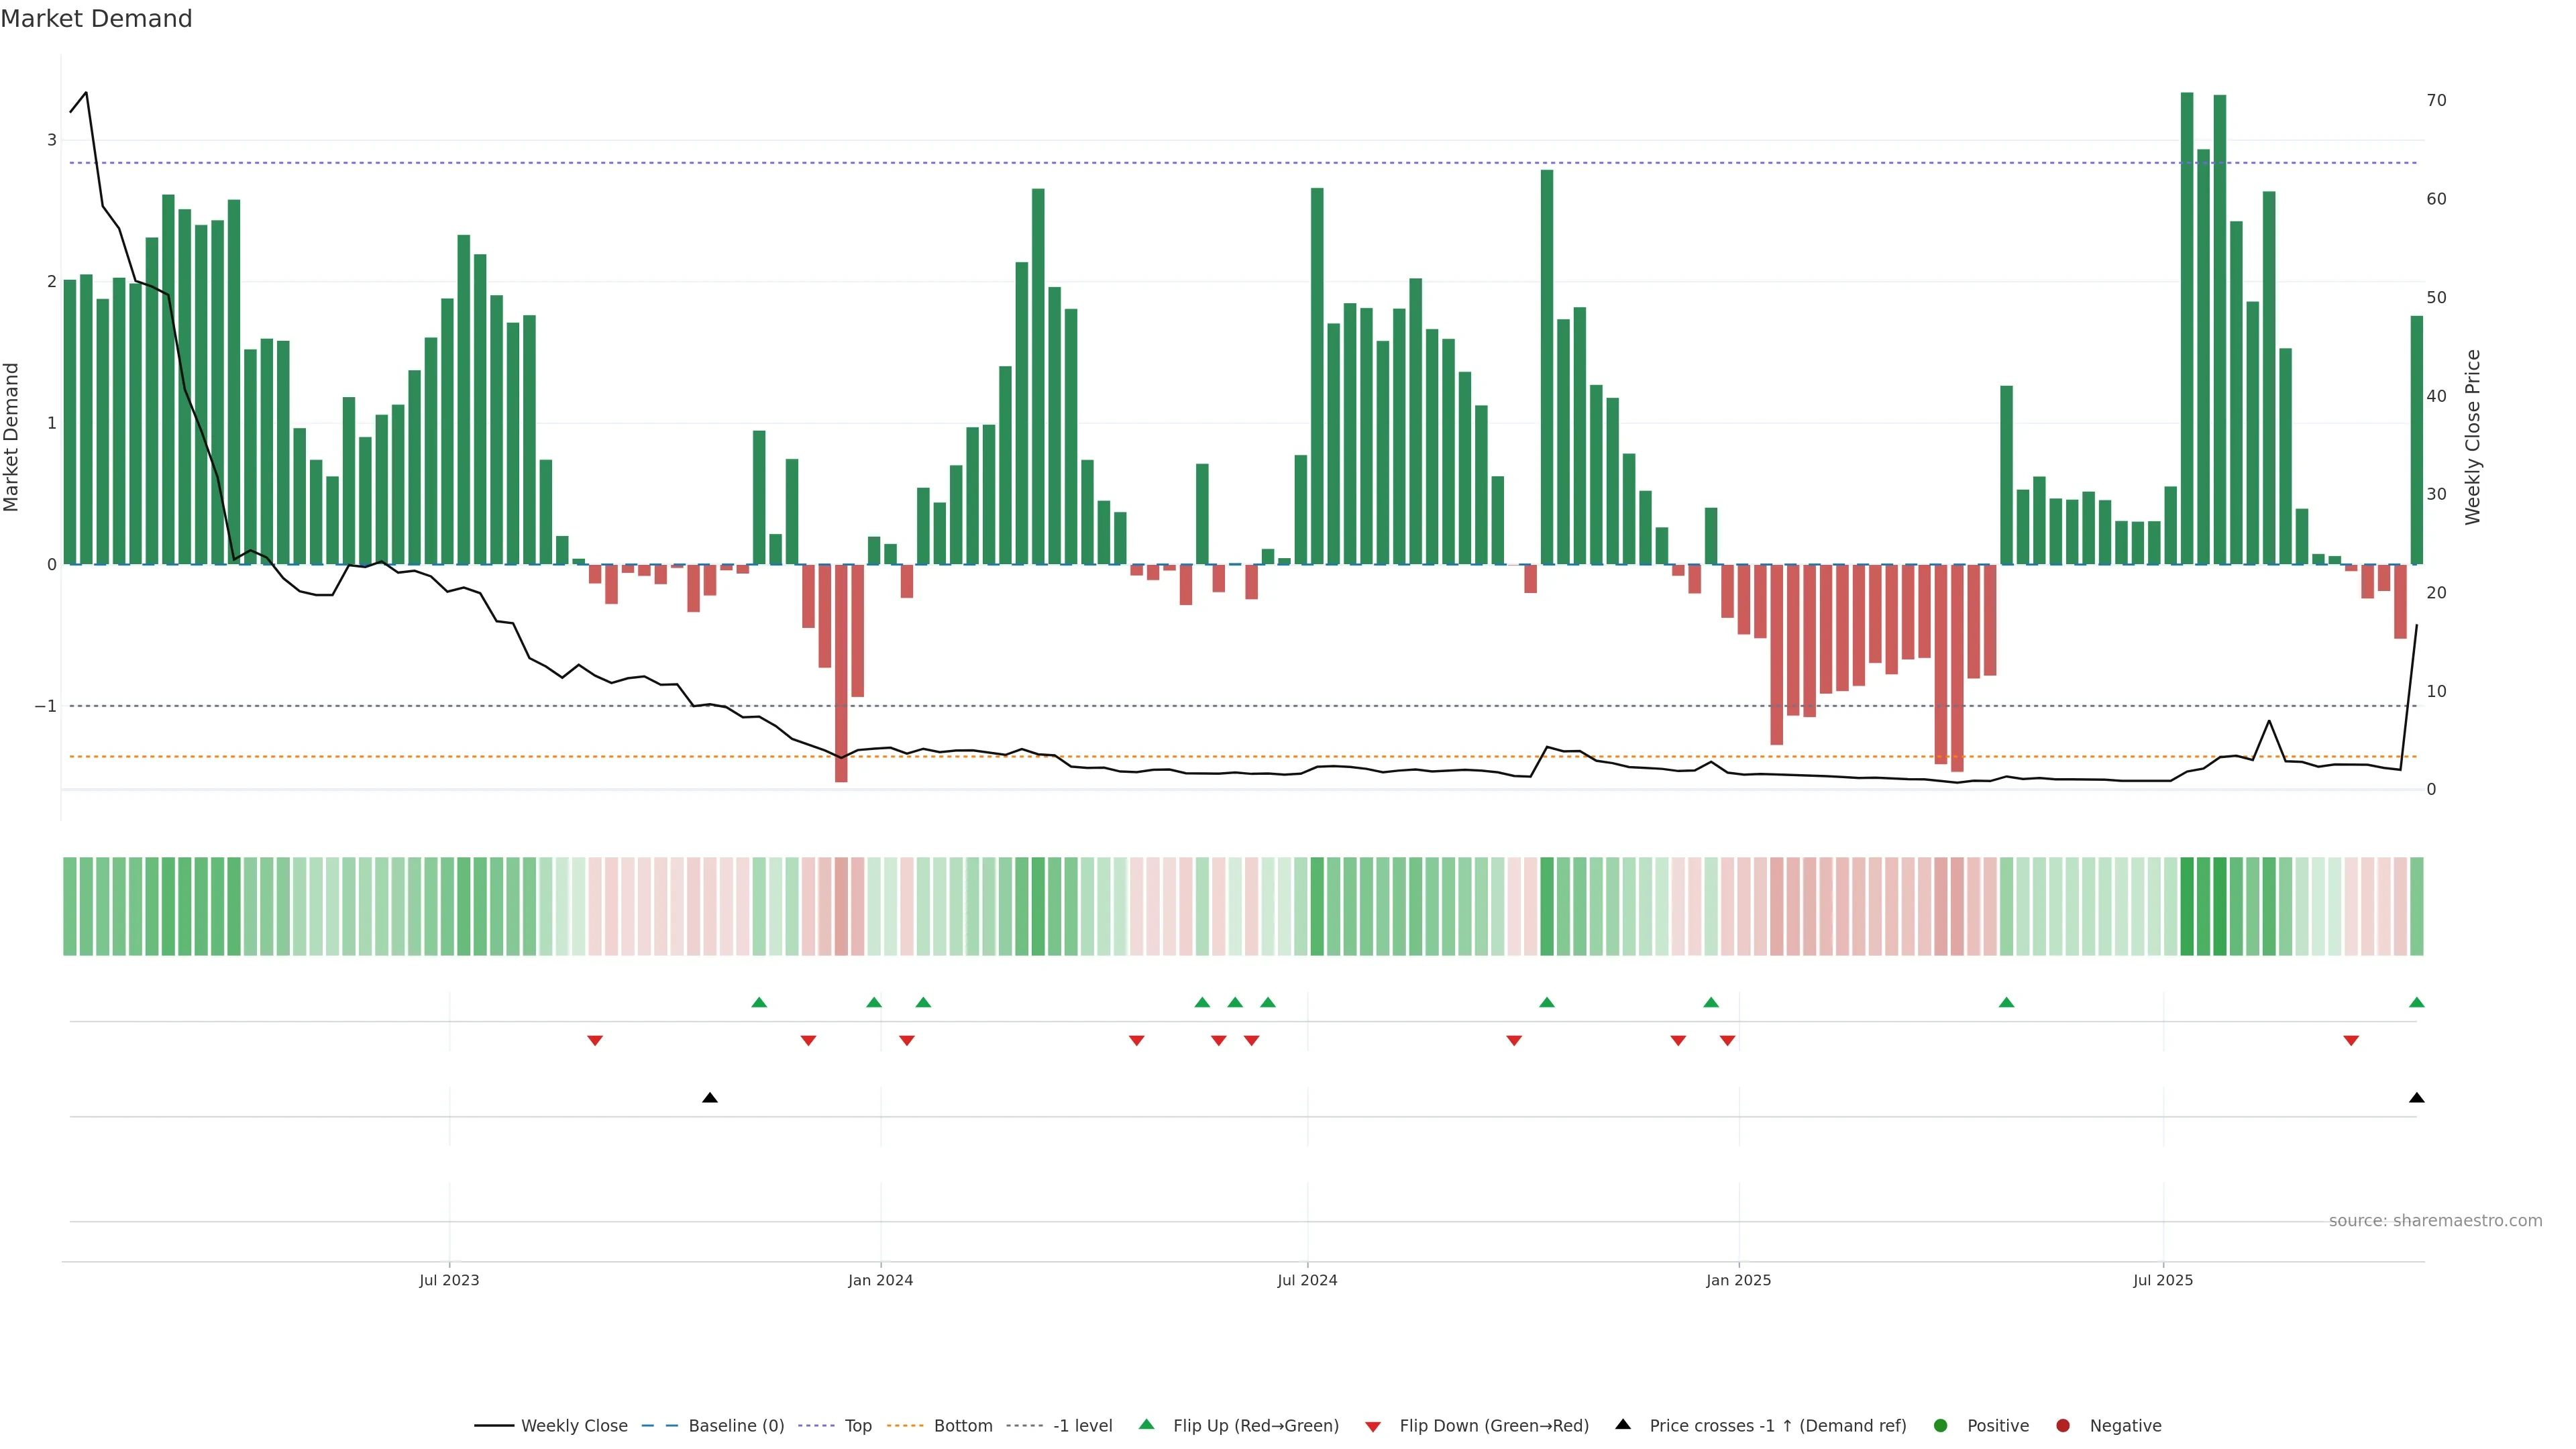Image resolution: width=2576 pixels, height=1449 pixels.
Task: Click the black price-cross triangle at far right
Action: coord(2417,1098)
